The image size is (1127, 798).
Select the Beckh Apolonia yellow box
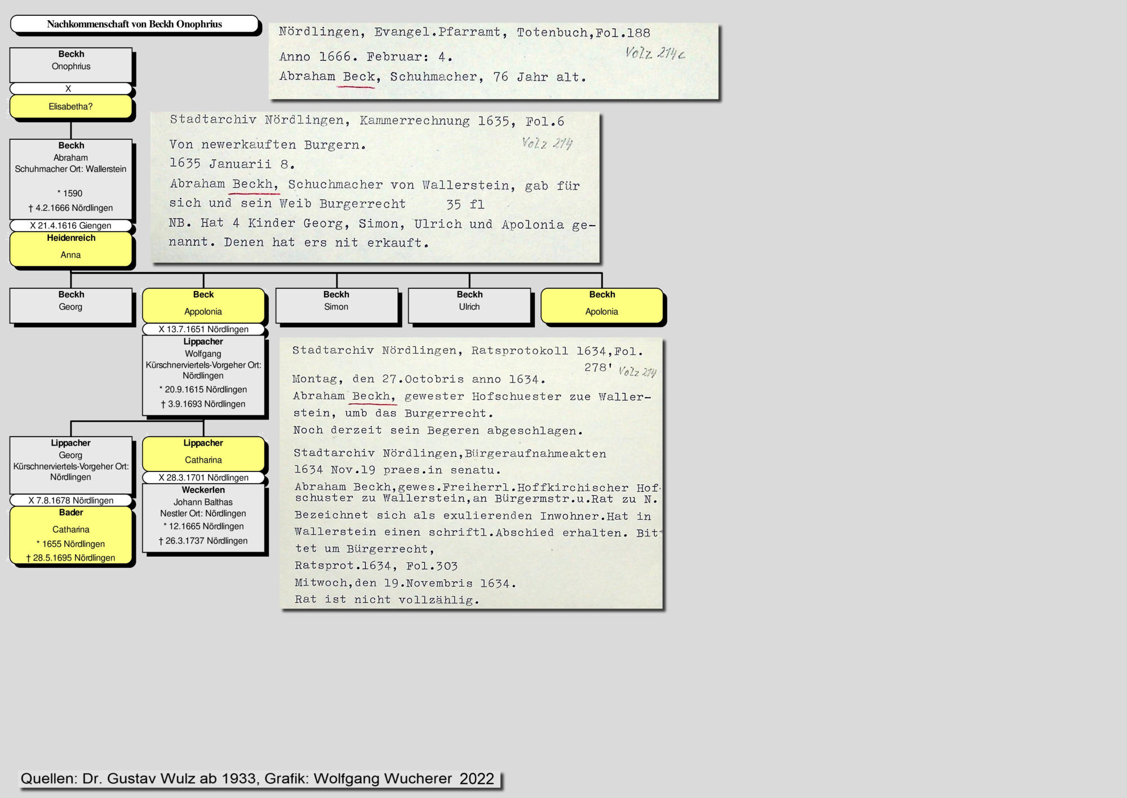602,305
